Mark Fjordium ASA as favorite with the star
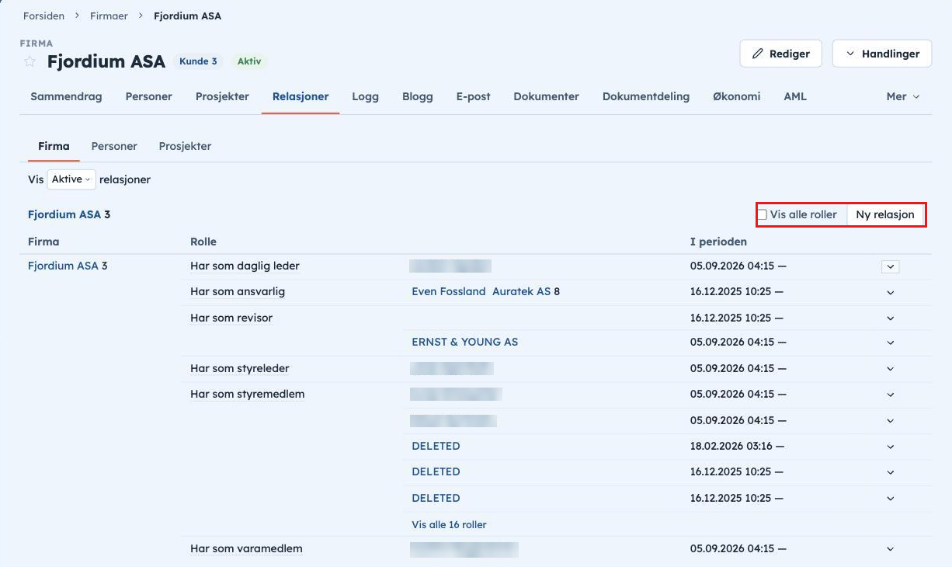952x567 pixels. pos(30,61)
